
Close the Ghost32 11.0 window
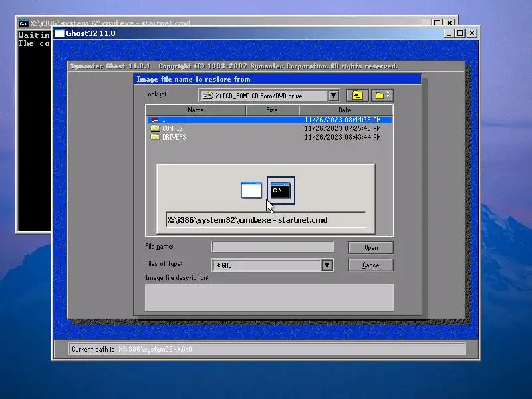point(472,33)
